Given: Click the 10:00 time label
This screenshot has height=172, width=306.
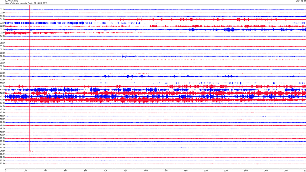Looking at the screenshot, I should click(x=2, y=76).
